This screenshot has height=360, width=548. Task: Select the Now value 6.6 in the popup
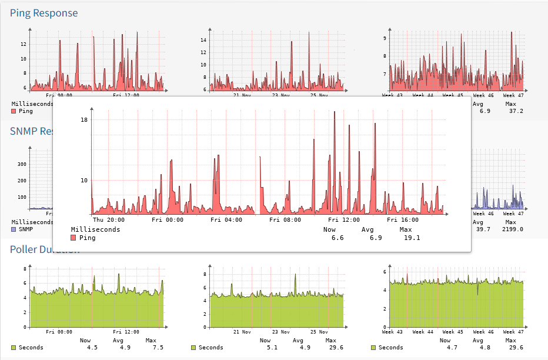(x=338, y=238)
